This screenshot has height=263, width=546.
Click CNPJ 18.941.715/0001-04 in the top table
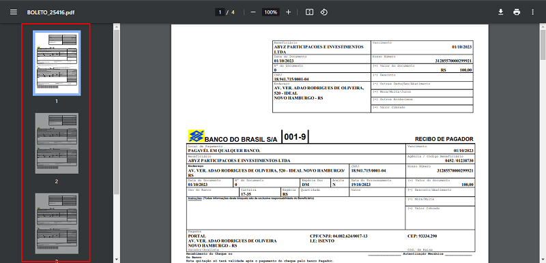pyautogui.click(x=291, y=79)
